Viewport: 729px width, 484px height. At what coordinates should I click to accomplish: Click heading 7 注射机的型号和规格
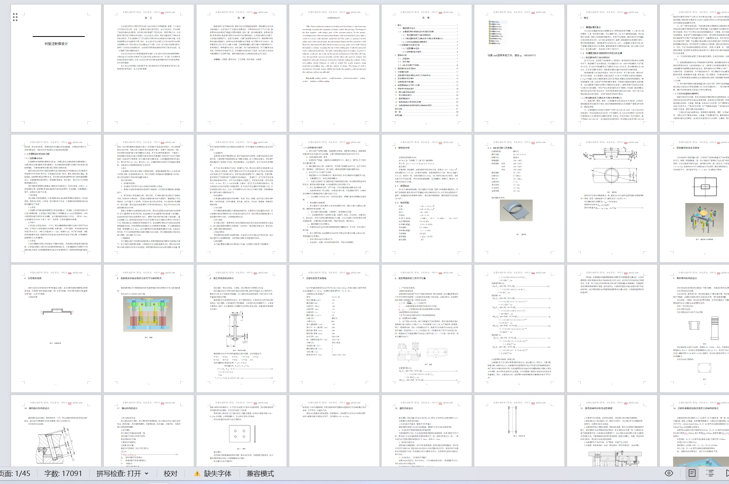314,278
